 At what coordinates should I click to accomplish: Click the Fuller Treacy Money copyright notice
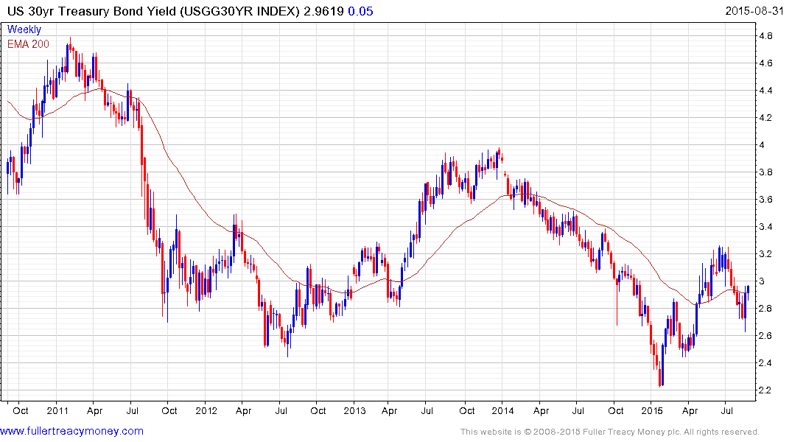[610, 432]
